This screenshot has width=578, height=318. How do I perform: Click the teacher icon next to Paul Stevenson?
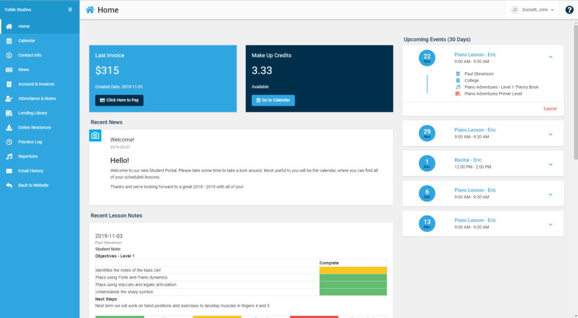pos(458,74)
